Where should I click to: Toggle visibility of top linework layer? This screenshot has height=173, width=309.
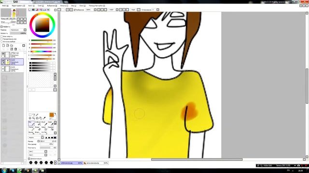(3, 53)
